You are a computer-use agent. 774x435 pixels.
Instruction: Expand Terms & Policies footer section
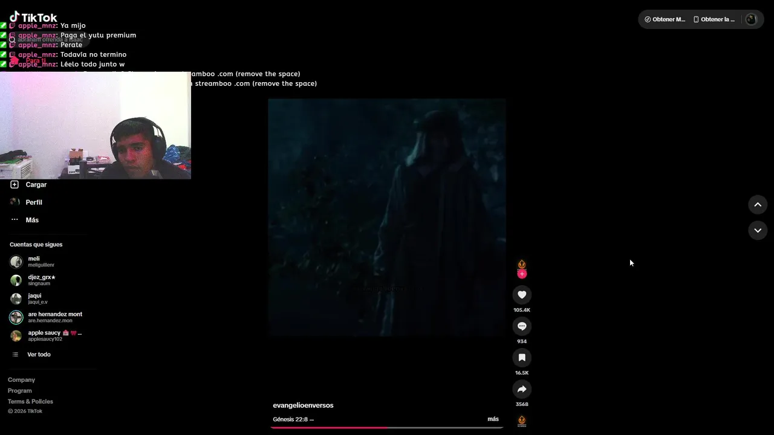30,402
